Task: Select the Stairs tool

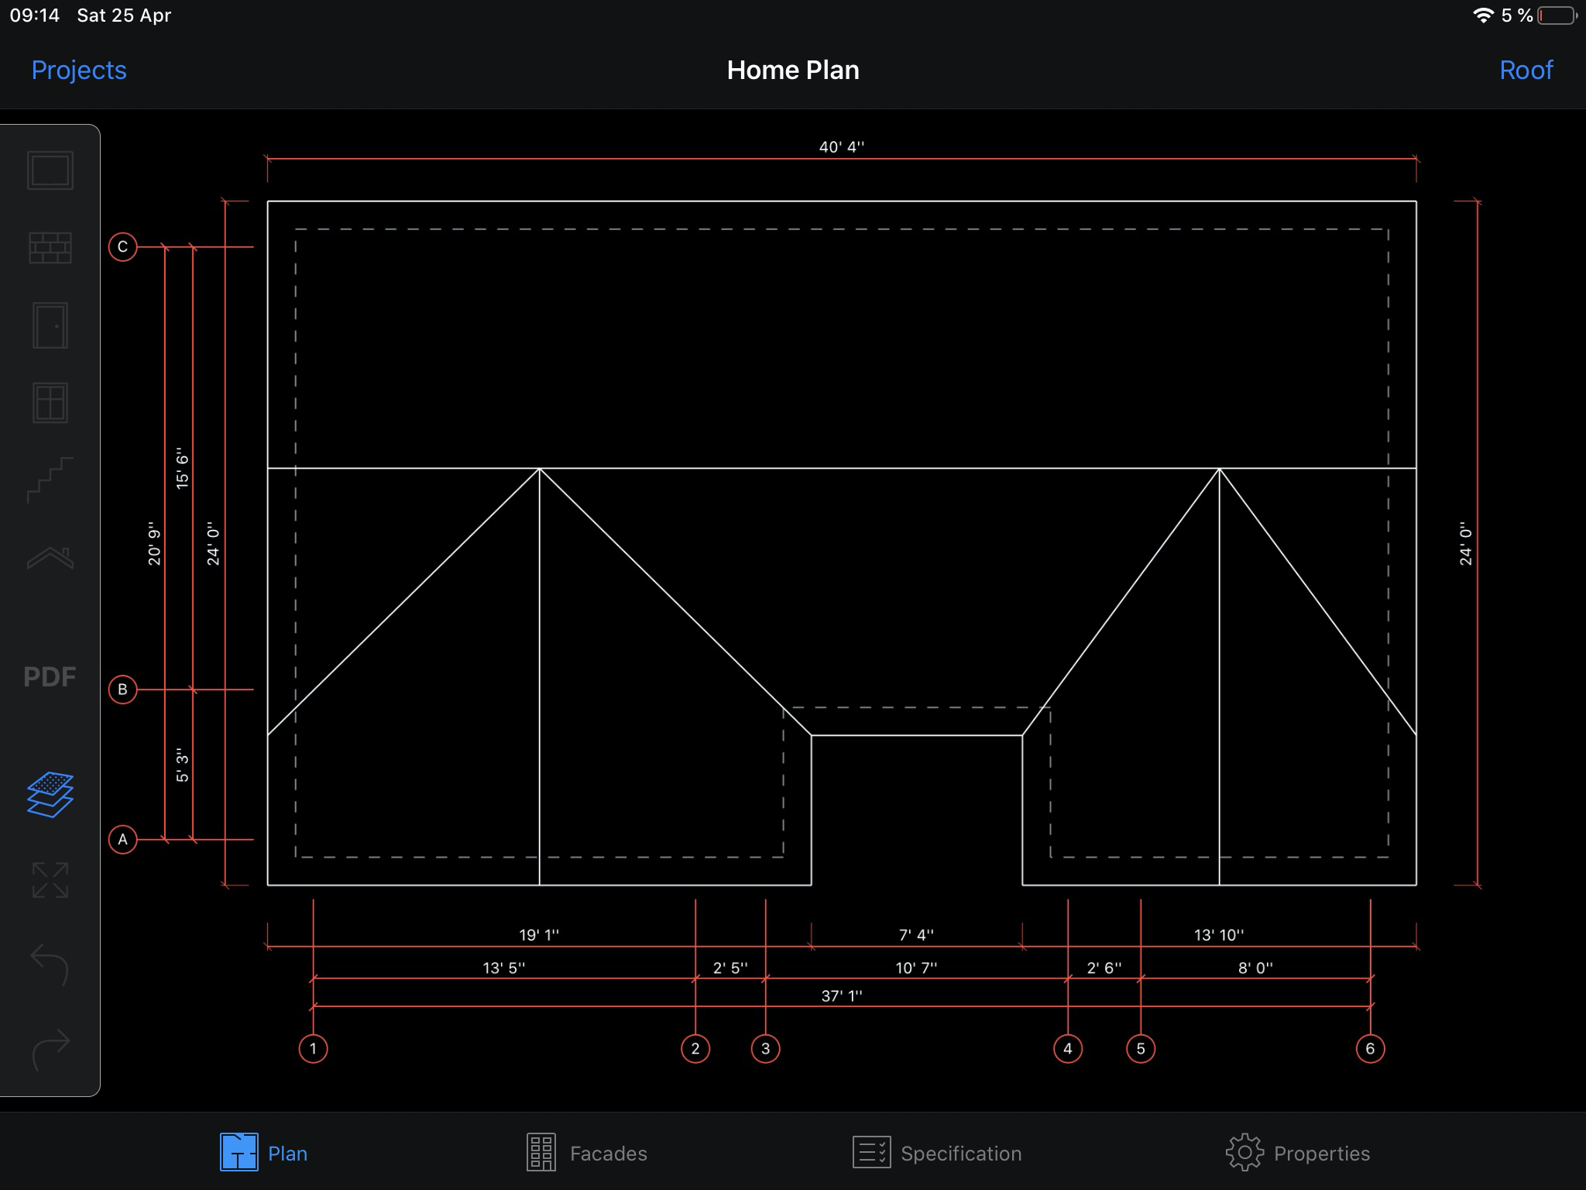Action: [x=50, y=480]
